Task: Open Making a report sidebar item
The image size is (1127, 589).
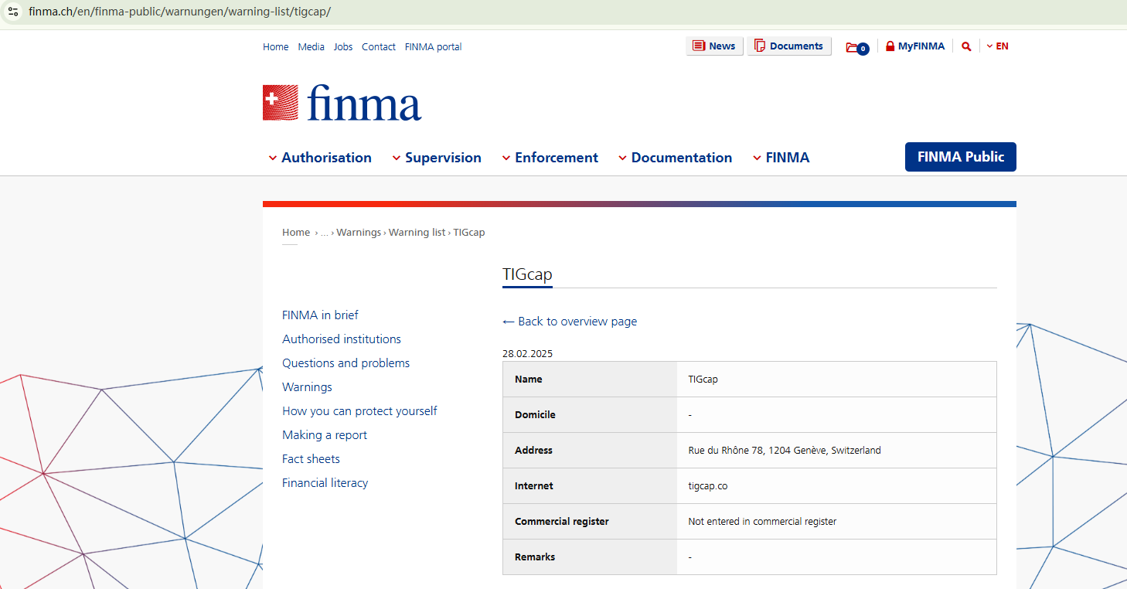Action: [x=325, y=435]
